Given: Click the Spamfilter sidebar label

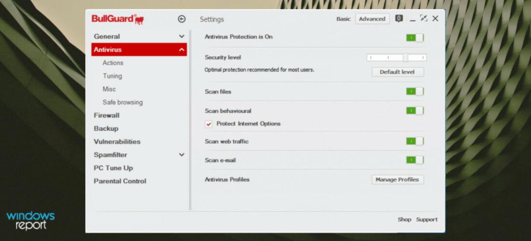Looking at the screenshot, I should click(x=111, y=155).
